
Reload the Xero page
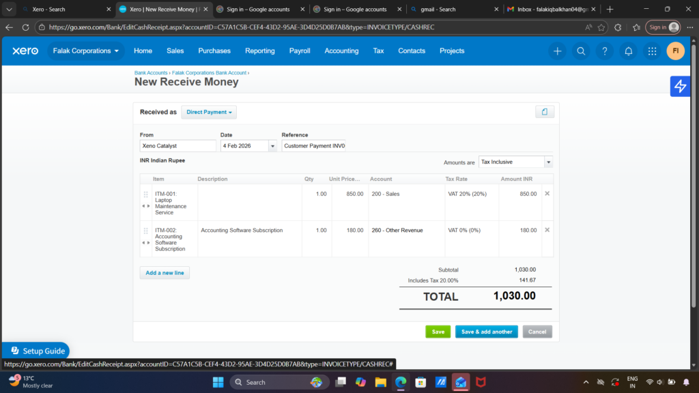[x=25, y=27]
